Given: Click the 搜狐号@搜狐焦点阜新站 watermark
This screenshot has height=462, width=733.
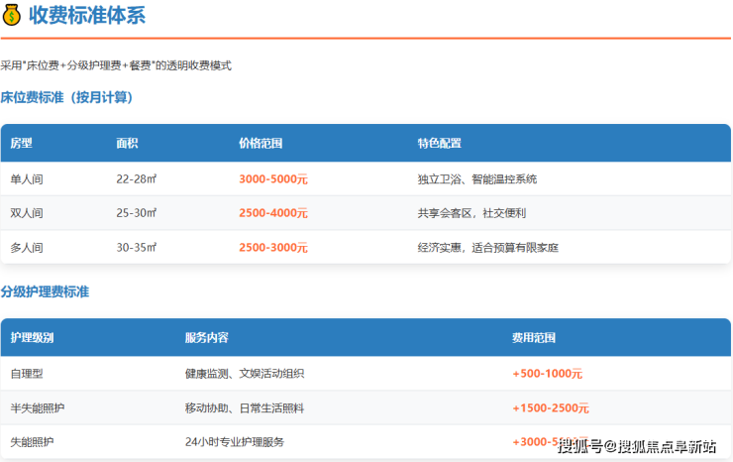Looking at the screenshot, I should pos(638,447).
